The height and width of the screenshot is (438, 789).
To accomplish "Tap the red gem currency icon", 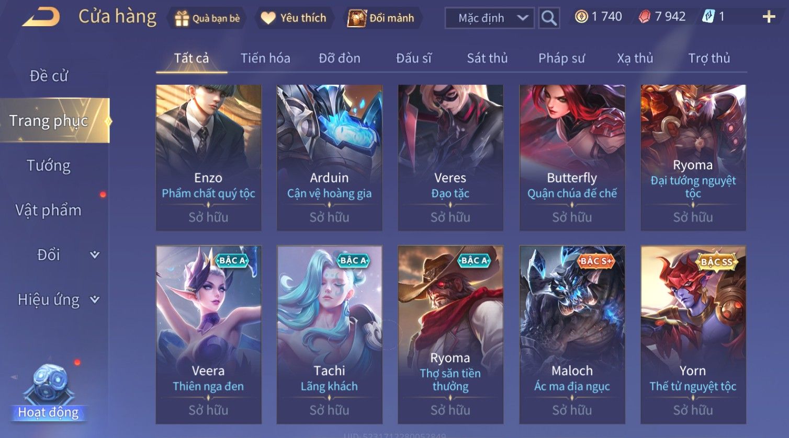I will coord(645,17).
